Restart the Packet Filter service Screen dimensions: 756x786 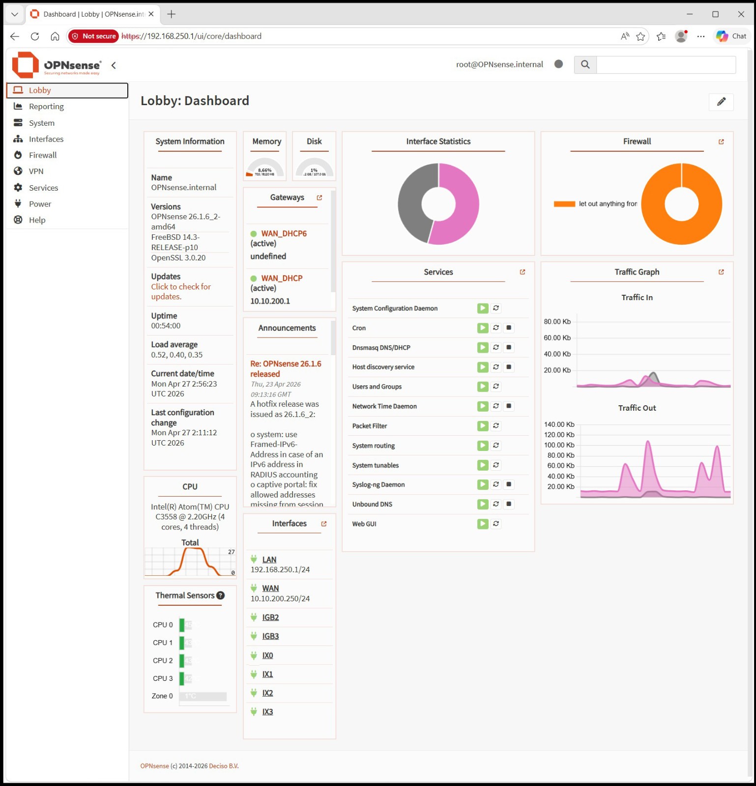496,426
